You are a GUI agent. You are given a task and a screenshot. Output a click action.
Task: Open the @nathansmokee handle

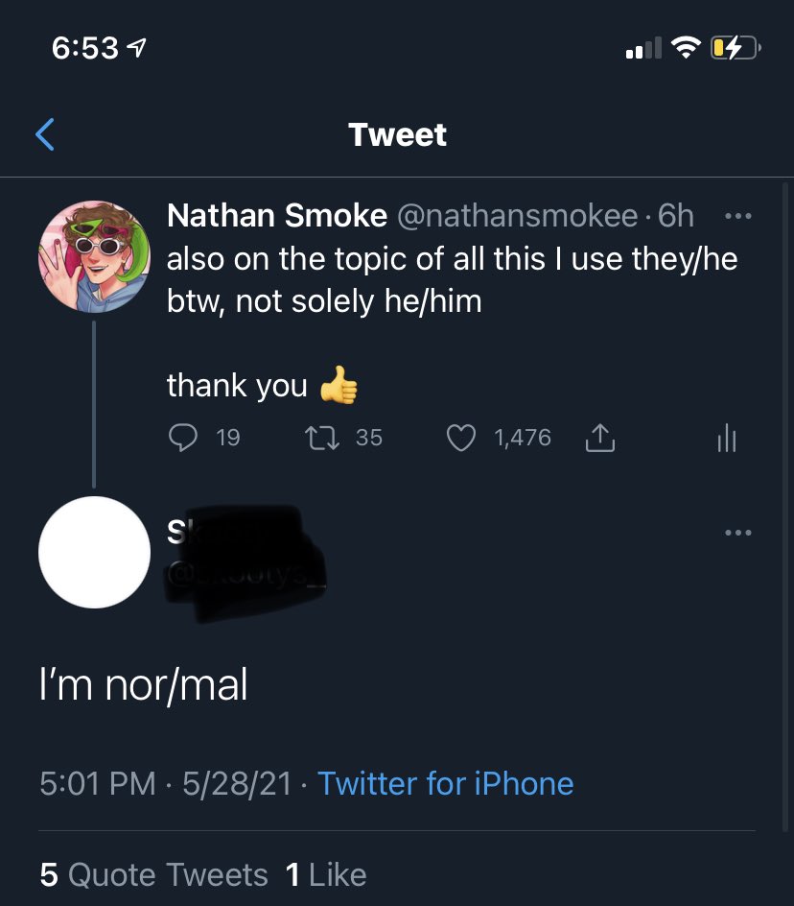pos(516,216)
